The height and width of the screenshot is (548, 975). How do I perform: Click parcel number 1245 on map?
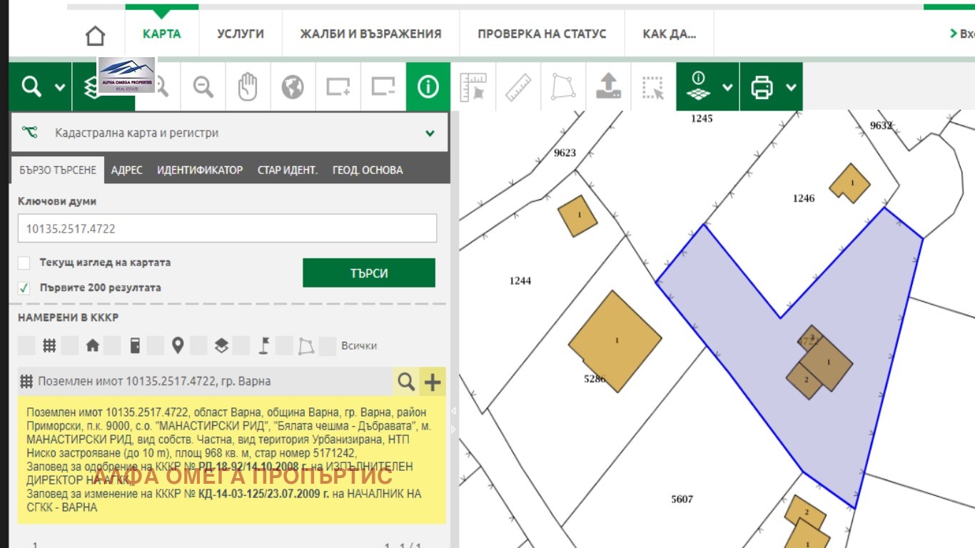pyautogui.click(x=702, y=118)
